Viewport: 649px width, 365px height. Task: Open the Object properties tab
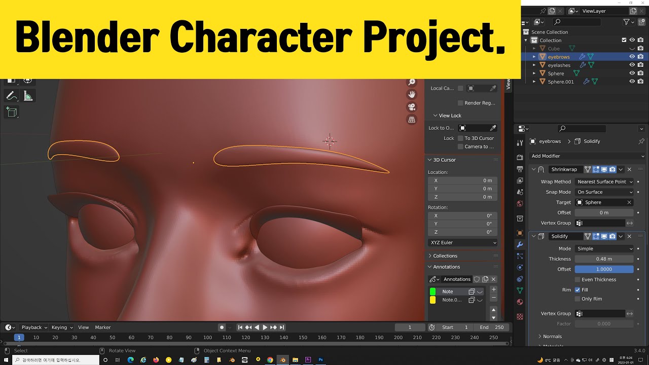point(520,233)
